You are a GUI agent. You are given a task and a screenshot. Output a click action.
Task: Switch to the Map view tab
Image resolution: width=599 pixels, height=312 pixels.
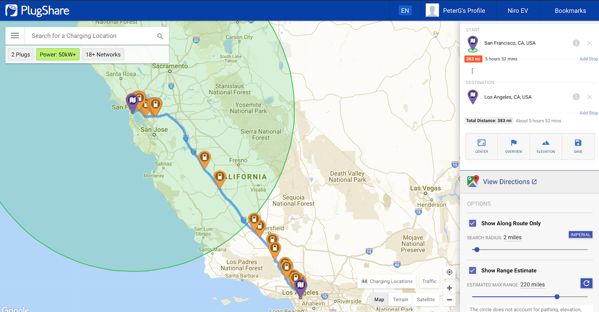pyautogui.click(x=379, y=300)
